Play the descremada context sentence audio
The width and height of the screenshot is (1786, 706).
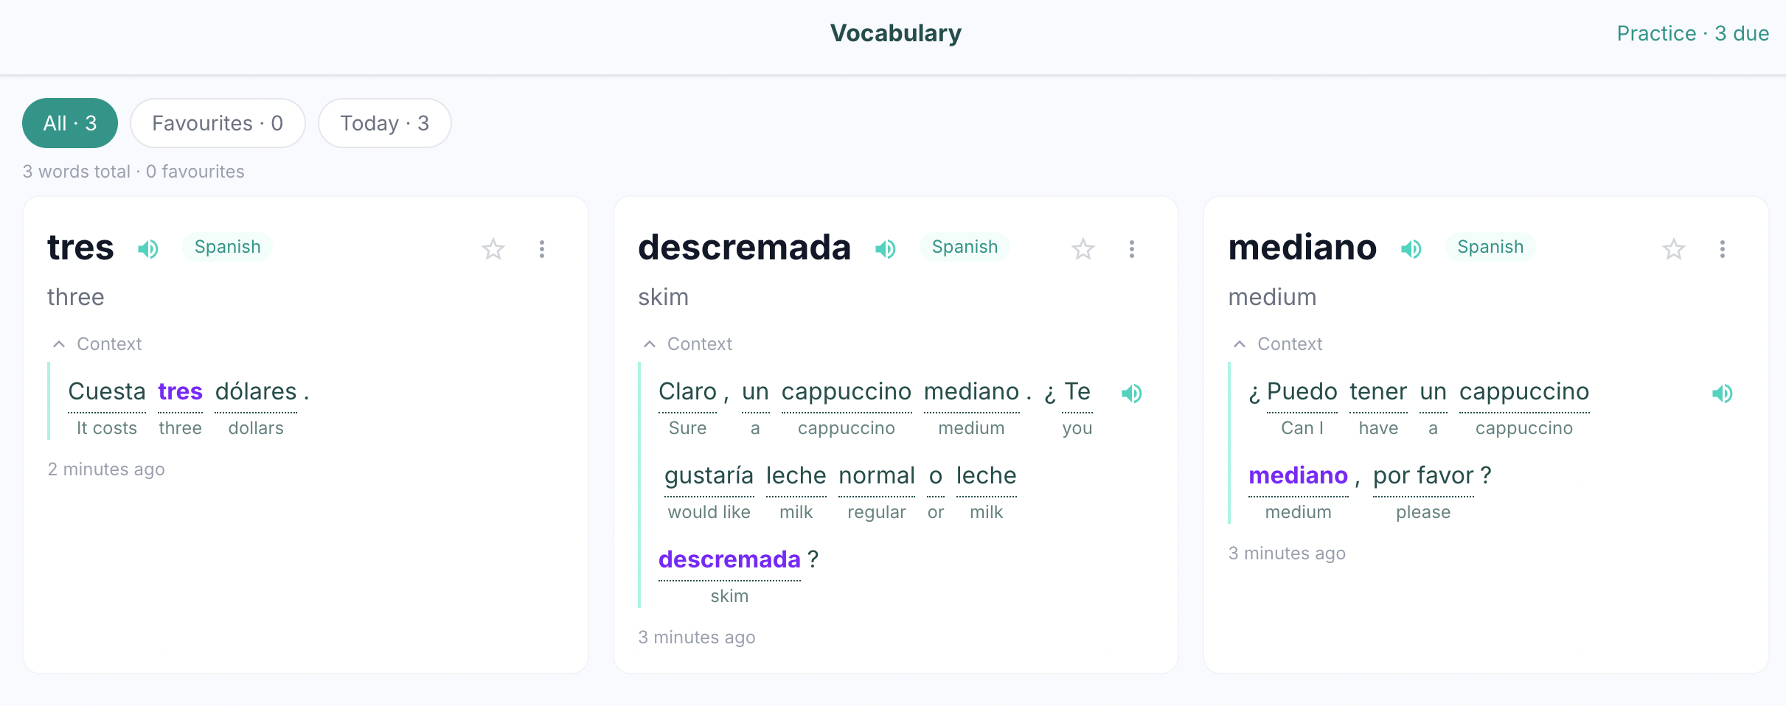pyautogui.click(x=1132, y=394)
